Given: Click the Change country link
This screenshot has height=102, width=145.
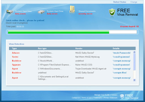Looking at the screenshot, I should pyautogui.click(x=134, y=2).
